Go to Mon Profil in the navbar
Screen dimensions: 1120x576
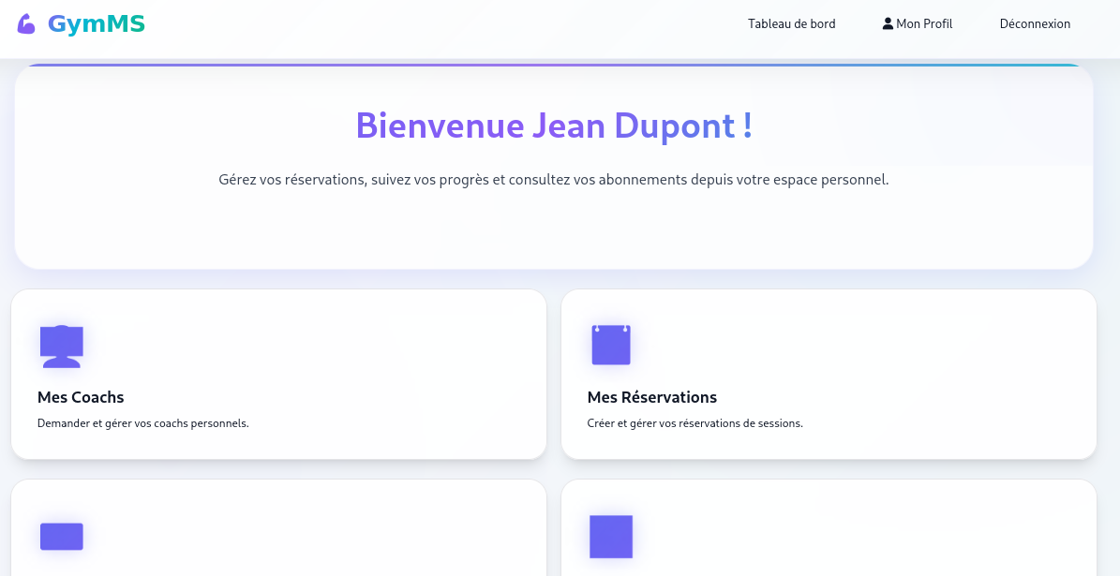pos(923,24)
